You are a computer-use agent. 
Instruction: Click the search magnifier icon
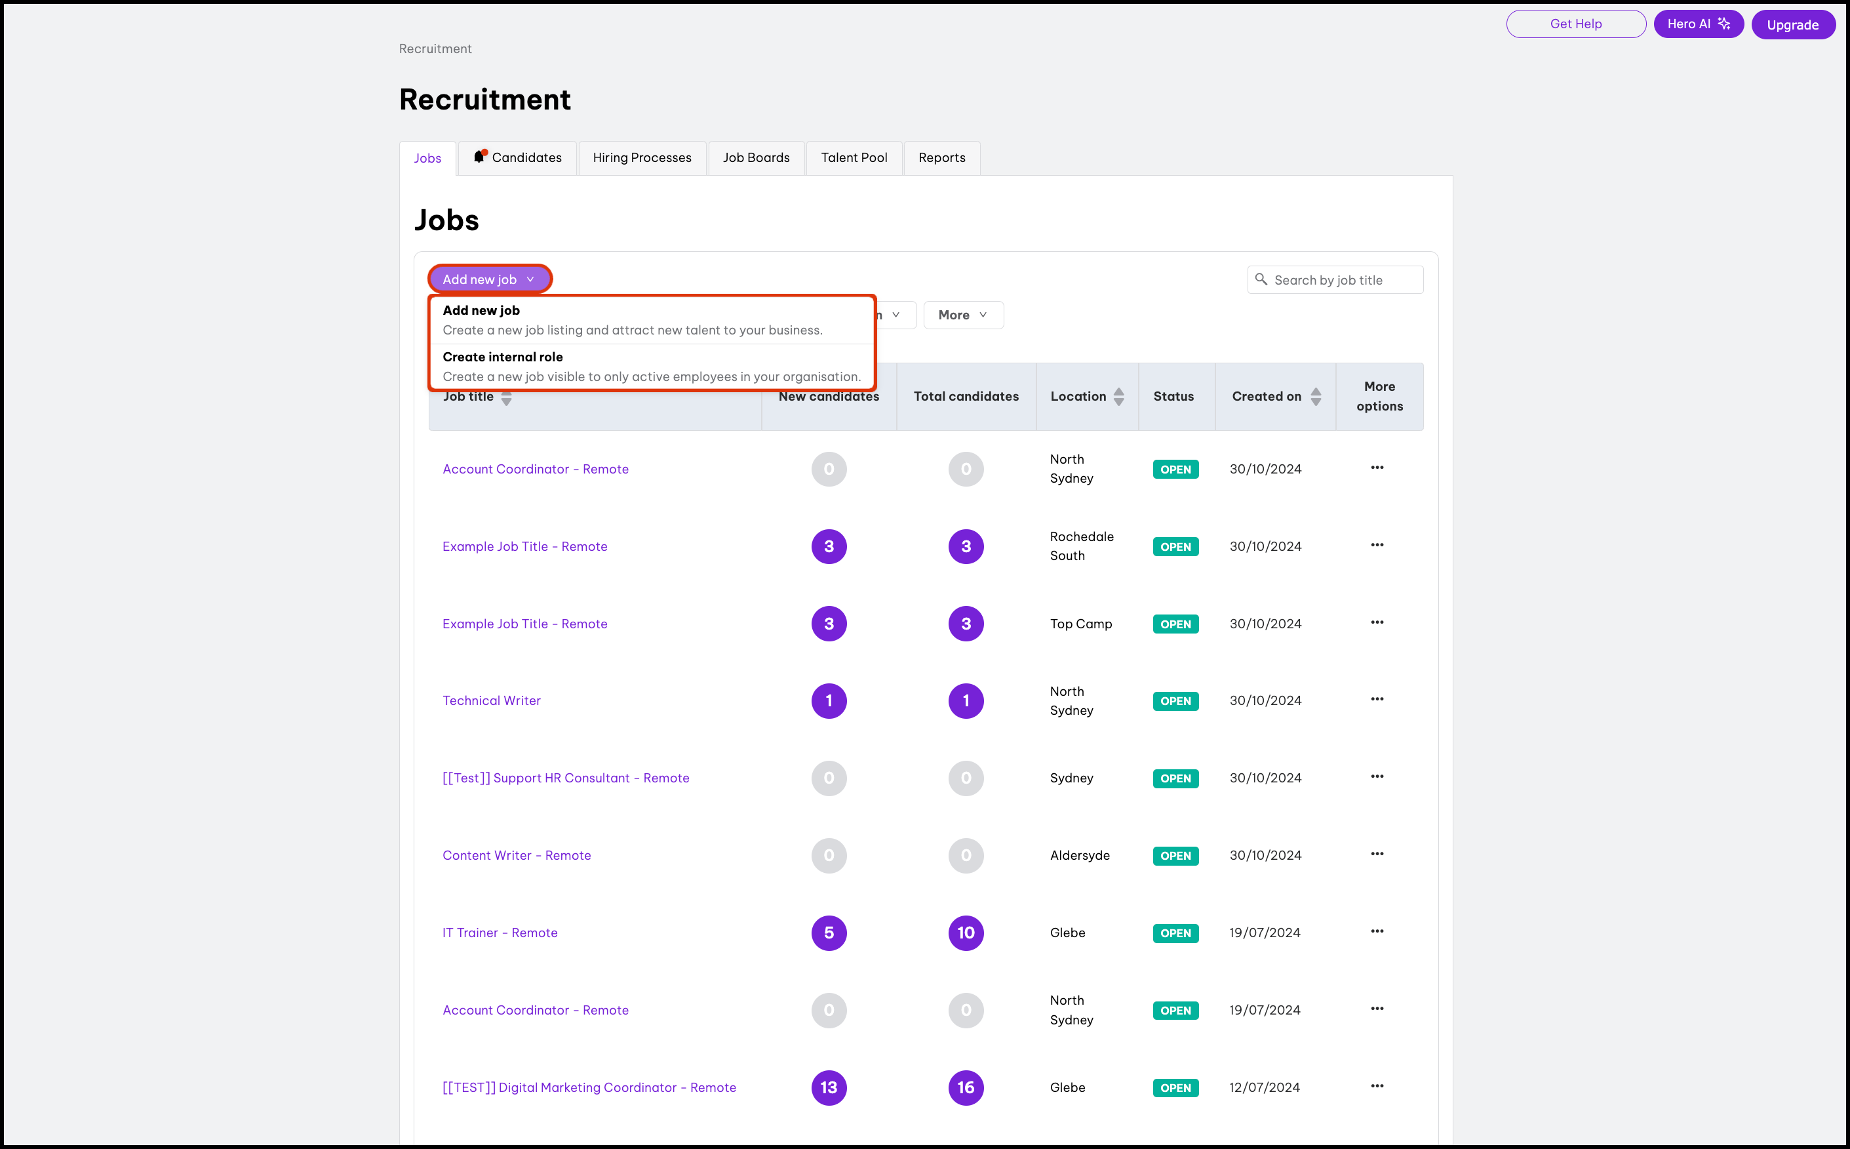click(1261, 279)
